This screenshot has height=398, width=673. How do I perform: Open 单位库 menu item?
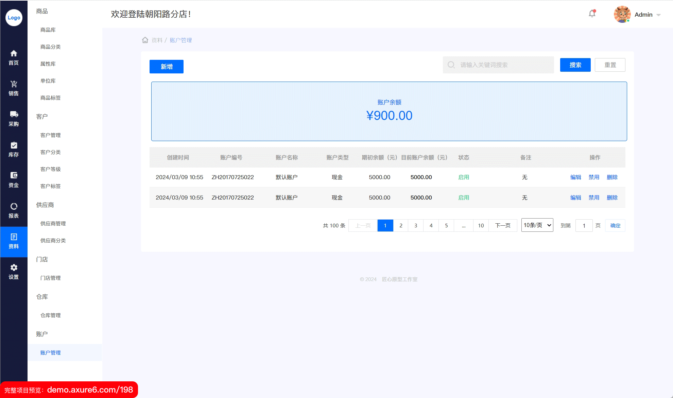click(48, 81)
